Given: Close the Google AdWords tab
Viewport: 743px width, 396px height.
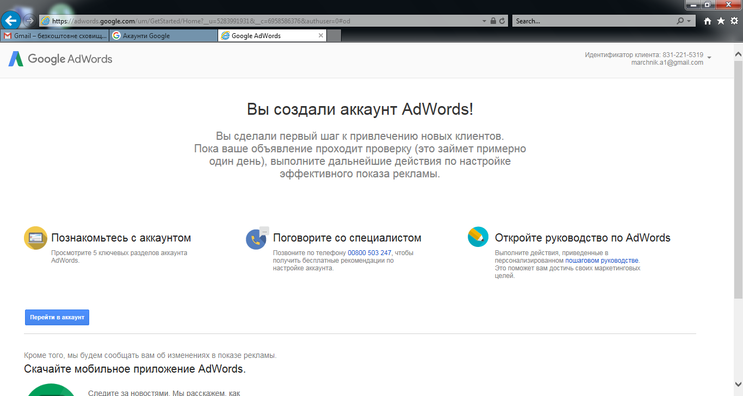Looking at the screenshot, I should point(321,36).
